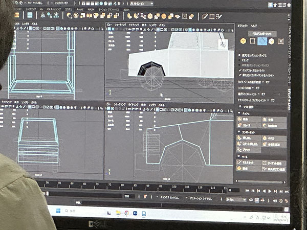The width and height of the screenshot is (307, 230).
Task: Click the blue grid shelf icon
Action: [x=30, y=15]
